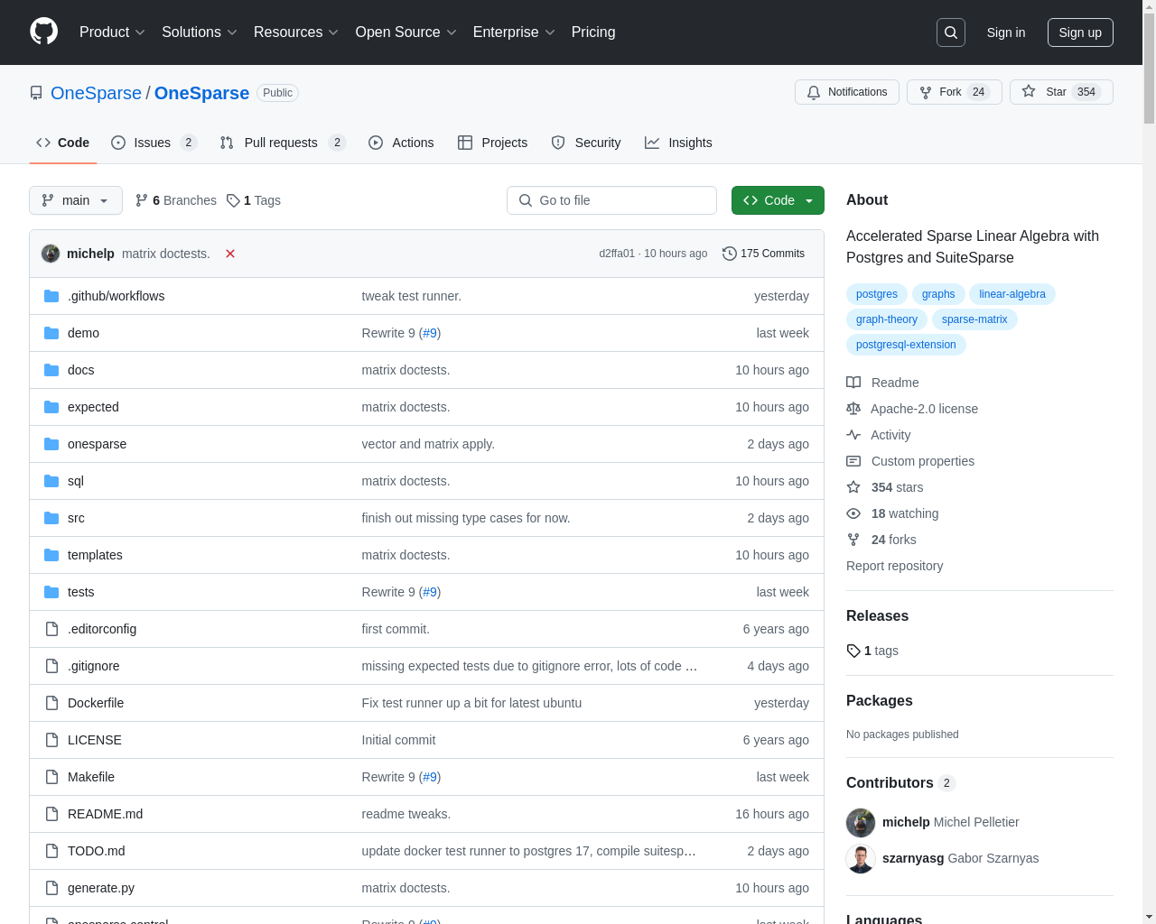Click the src folder icon
The image size is (1156, 924).
(51, 518)
